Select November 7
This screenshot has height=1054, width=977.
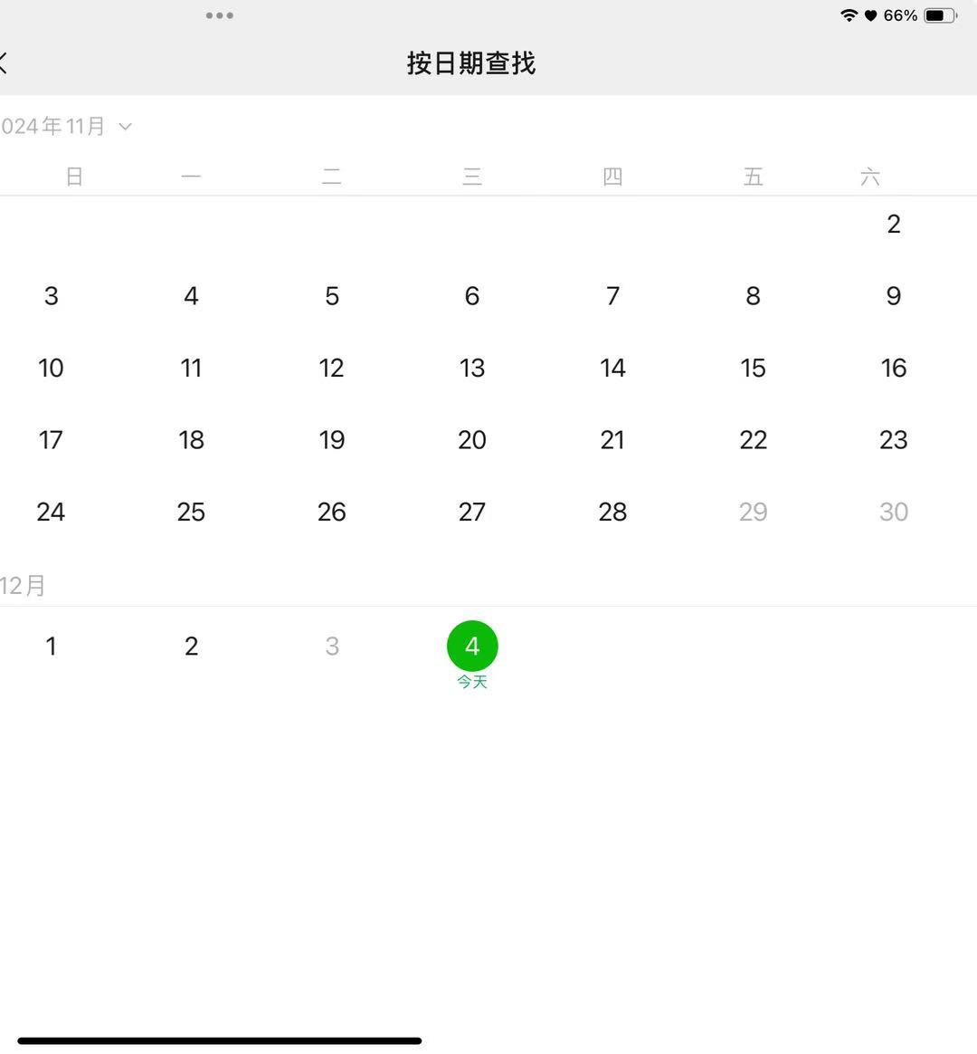(x=612, y=296)
